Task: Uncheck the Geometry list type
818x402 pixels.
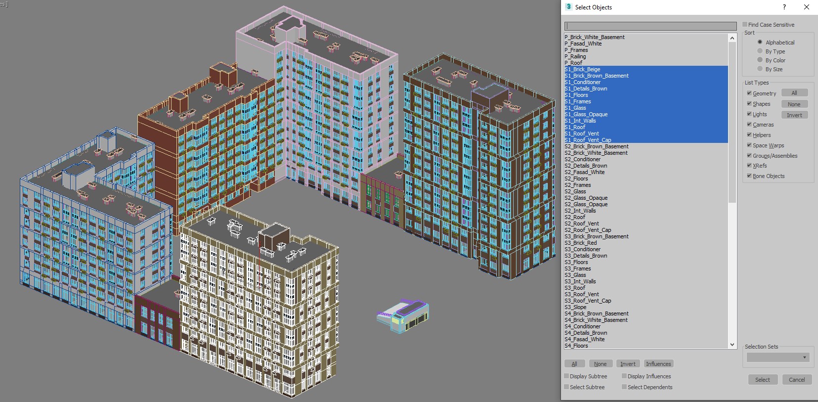Action: coord(749,93)
